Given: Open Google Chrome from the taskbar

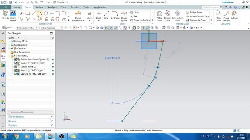Looking at the screenshot, I should pyautogui.click(x=16, y=136).
